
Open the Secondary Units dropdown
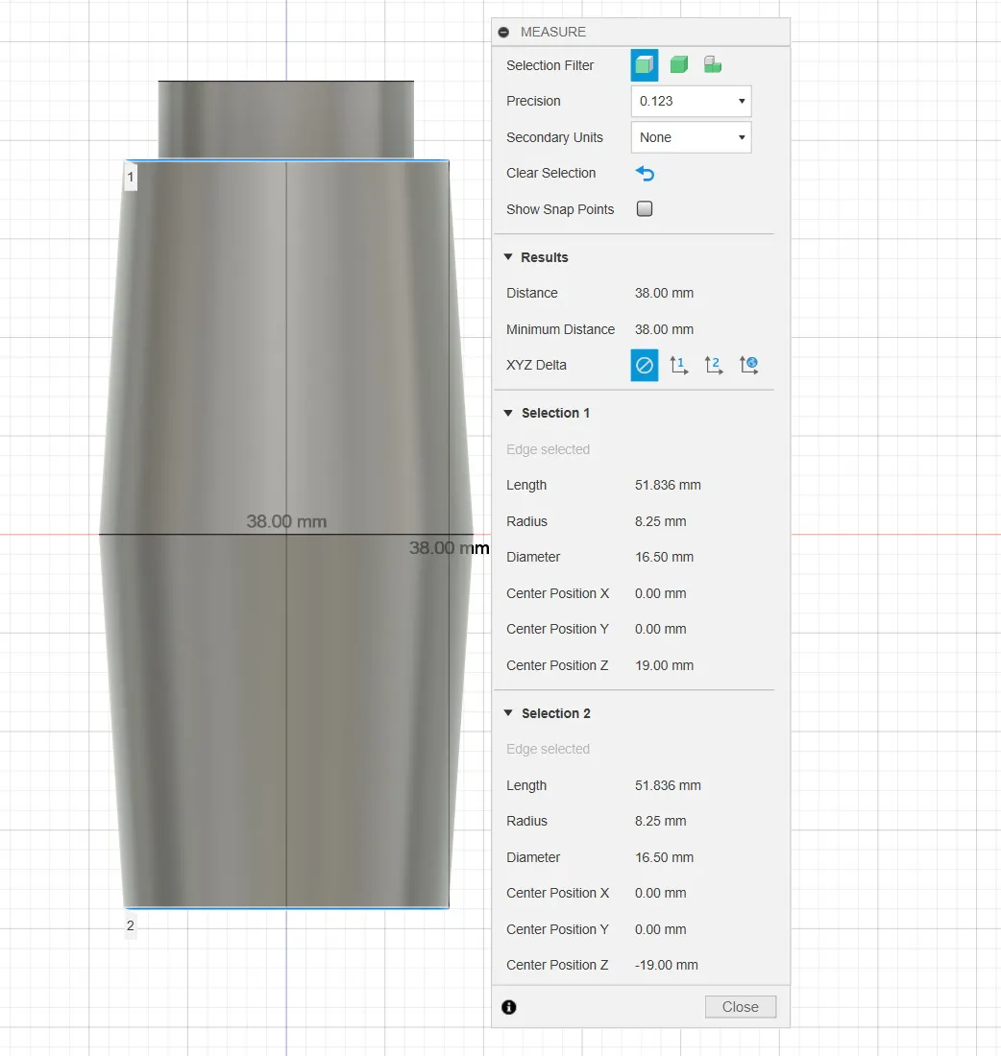coord(691,137)
